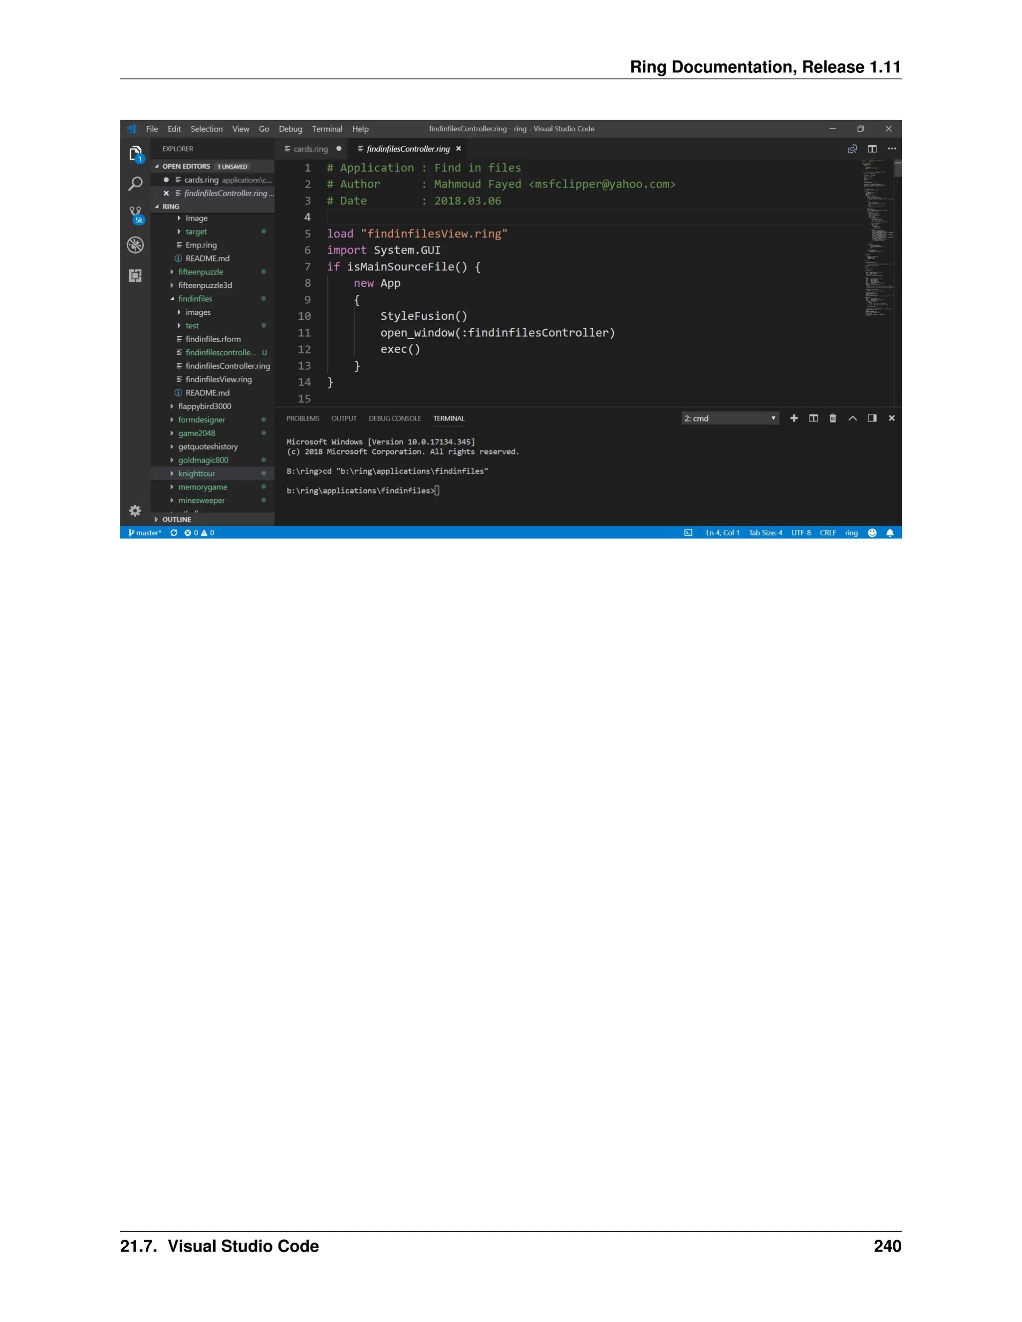The image size is (1022, 1322).
Task: Click the Manage gear icon
Action: pyautogui.click(x=135, y=511)
